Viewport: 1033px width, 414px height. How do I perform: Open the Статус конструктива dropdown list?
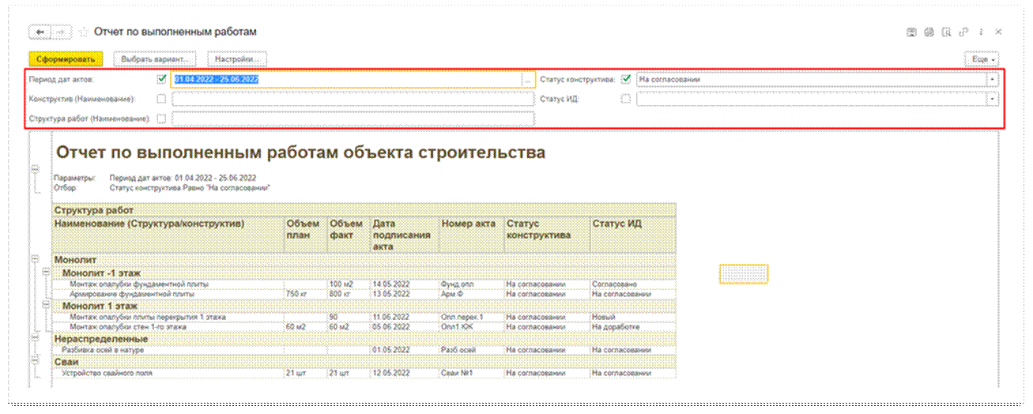(x=992, y=80)
